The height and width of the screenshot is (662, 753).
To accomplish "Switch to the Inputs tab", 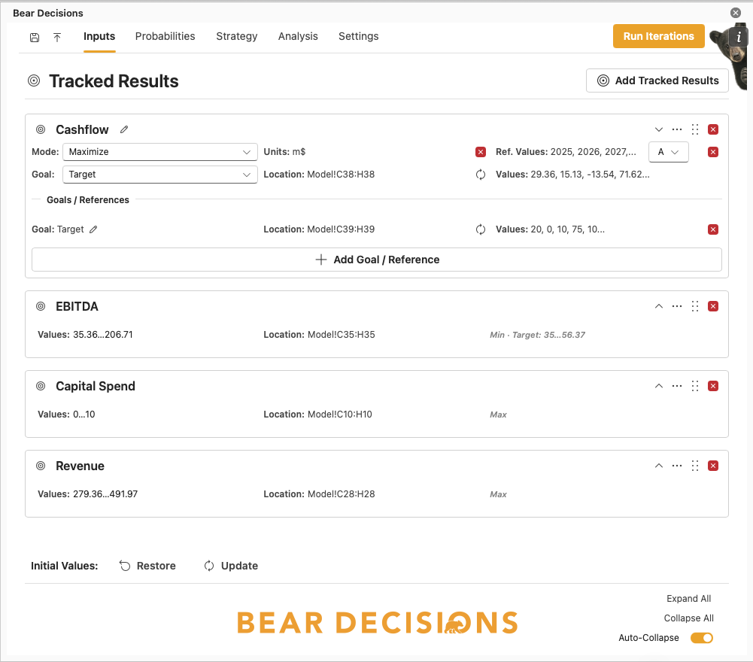I will (x=99, y=37).
